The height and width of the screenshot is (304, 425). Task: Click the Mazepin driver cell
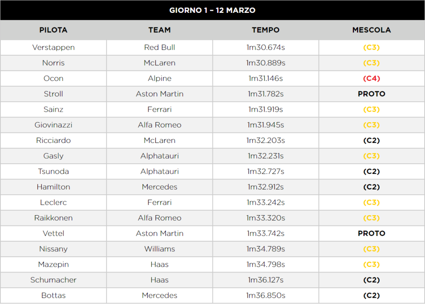[x=54, y=265]
